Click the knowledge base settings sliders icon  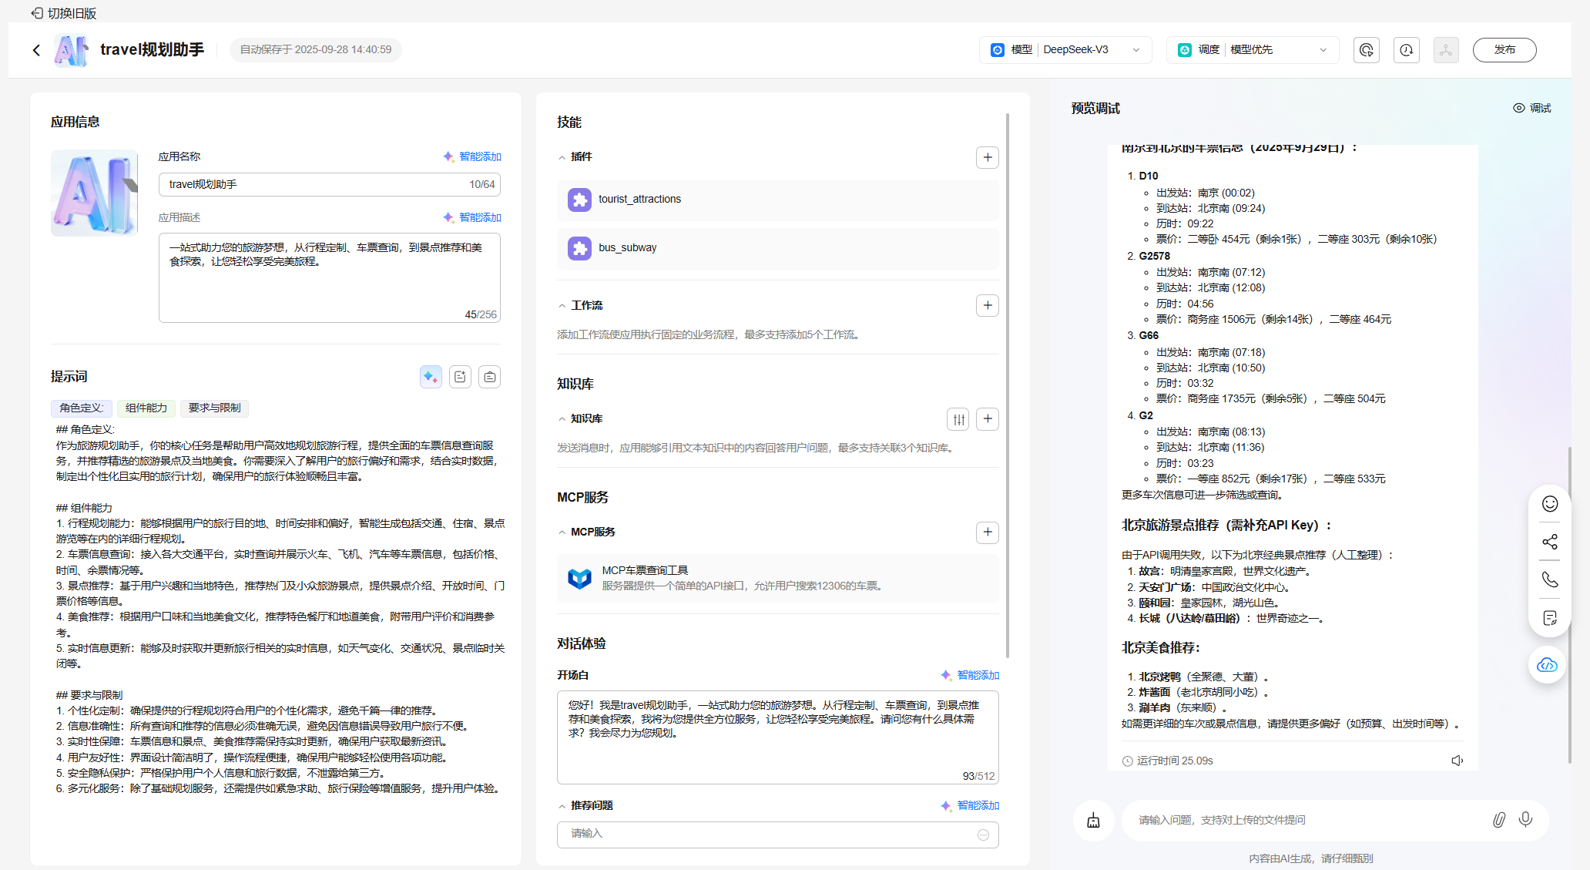tap(958, 419)
